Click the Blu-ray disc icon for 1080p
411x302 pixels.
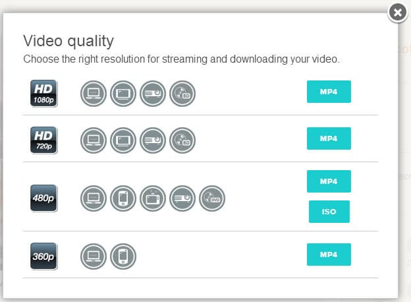(182, 93)
